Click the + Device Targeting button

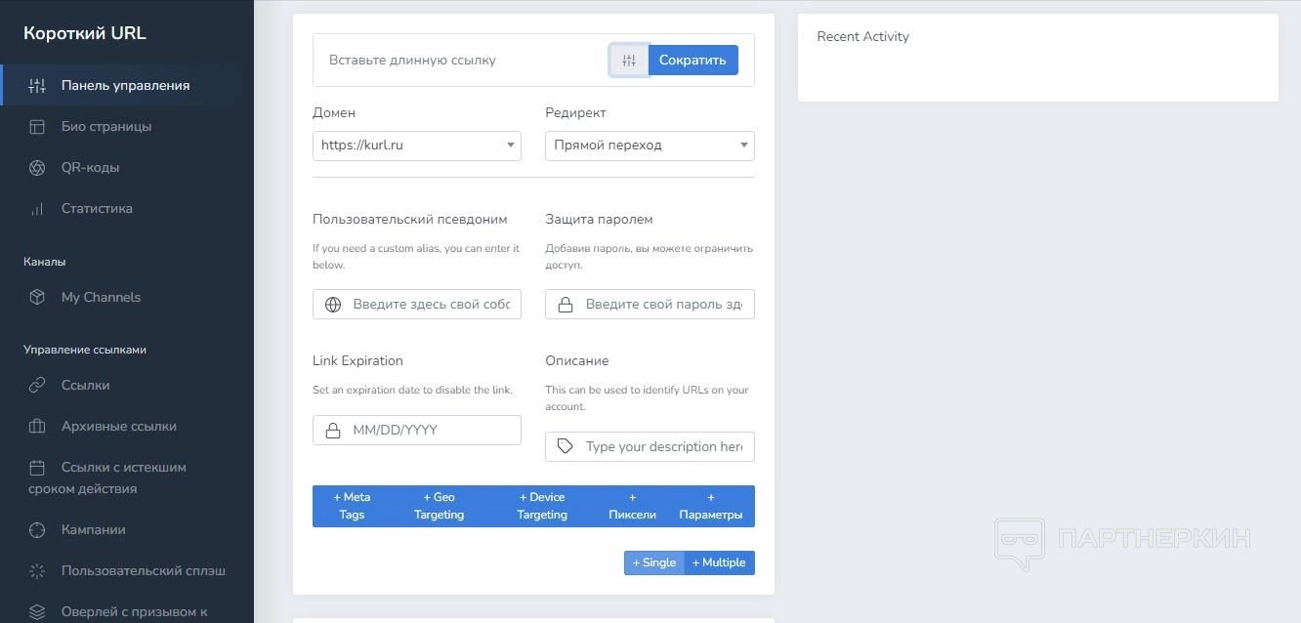[542, 506]
